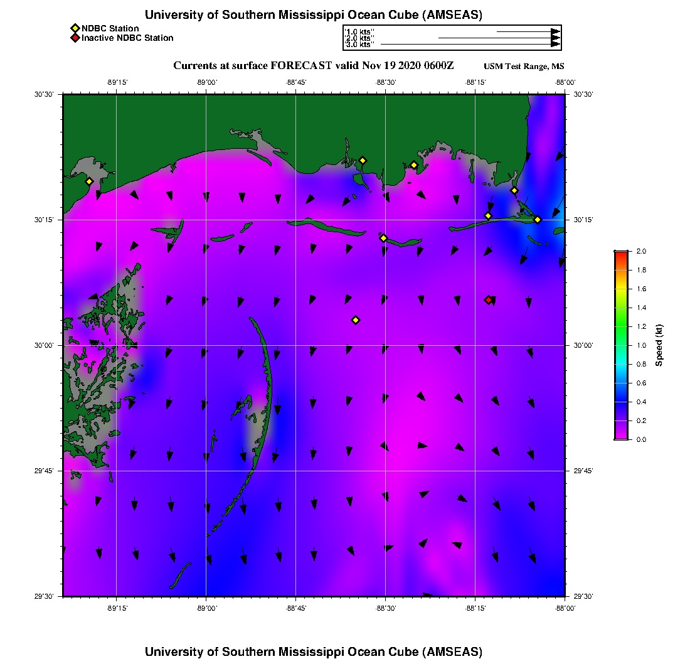
Task: Click the "NDBC Station" legend text
Action: (110, 28)
